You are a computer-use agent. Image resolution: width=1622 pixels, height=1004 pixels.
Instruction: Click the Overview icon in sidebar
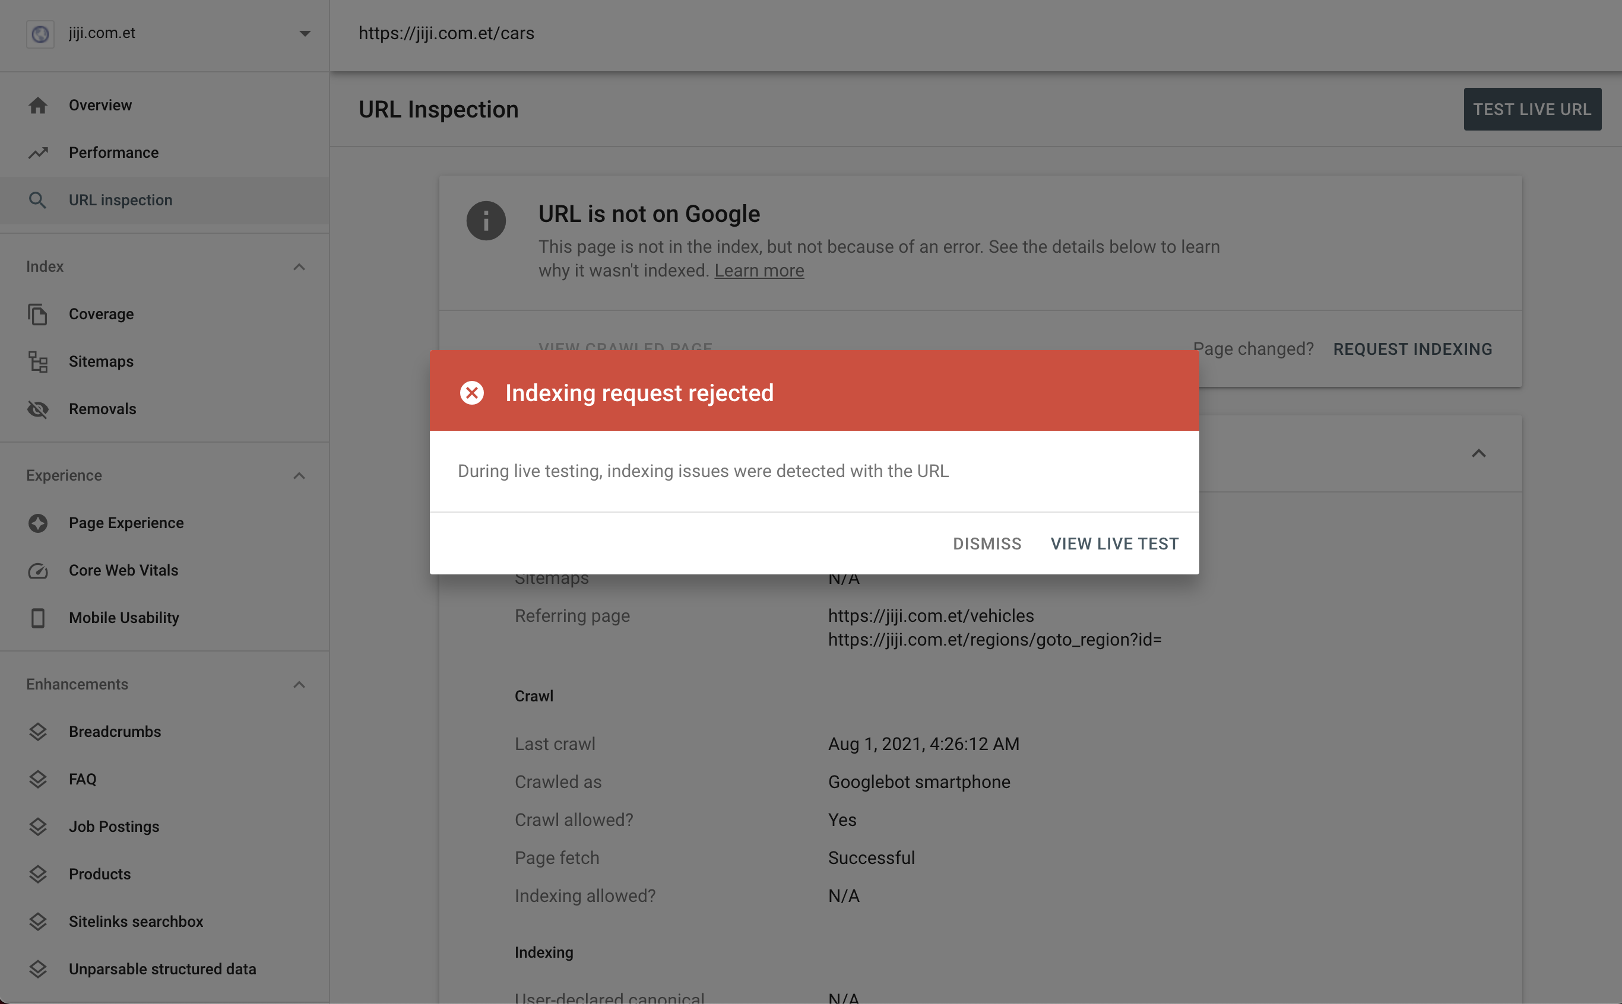pos(37,104)
